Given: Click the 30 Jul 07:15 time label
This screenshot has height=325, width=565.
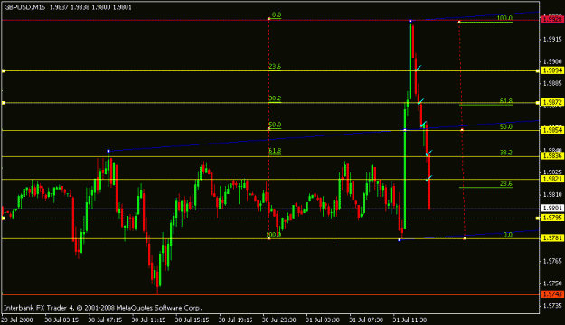Looking at the screenshot, I should [105, 320].
